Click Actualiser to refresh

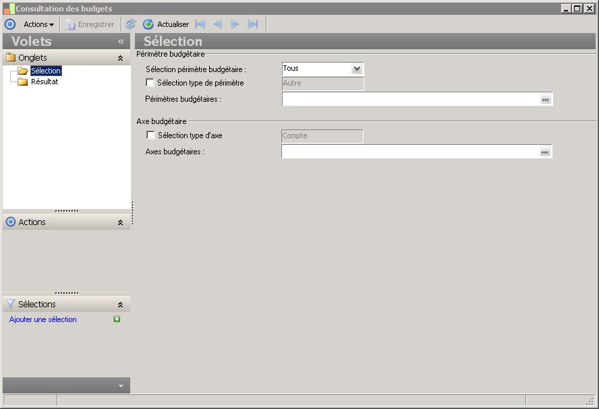[x=166, y=24]
